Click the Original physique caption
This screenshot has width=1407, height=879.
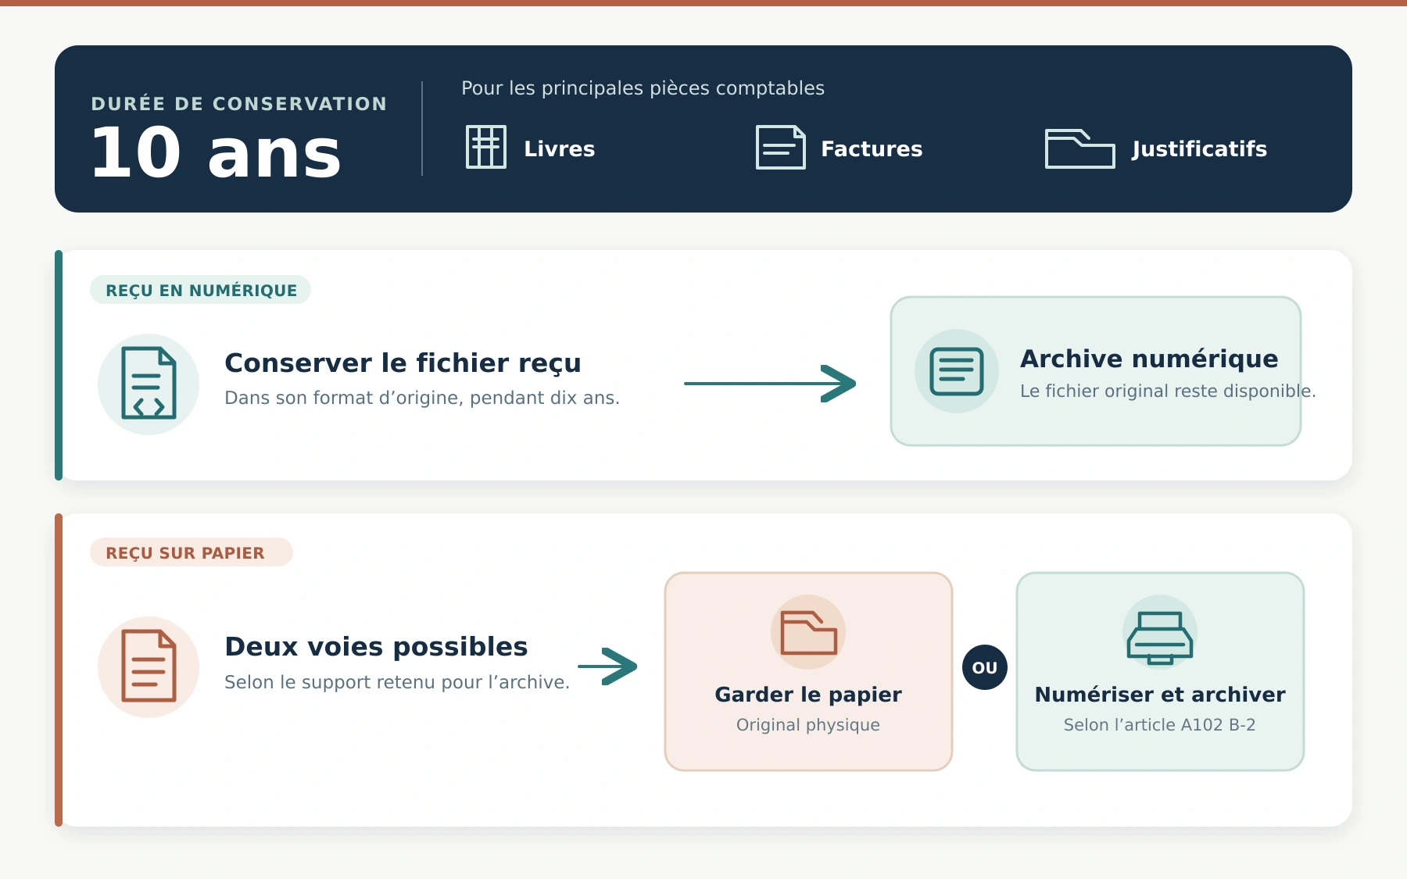(808, 725)
